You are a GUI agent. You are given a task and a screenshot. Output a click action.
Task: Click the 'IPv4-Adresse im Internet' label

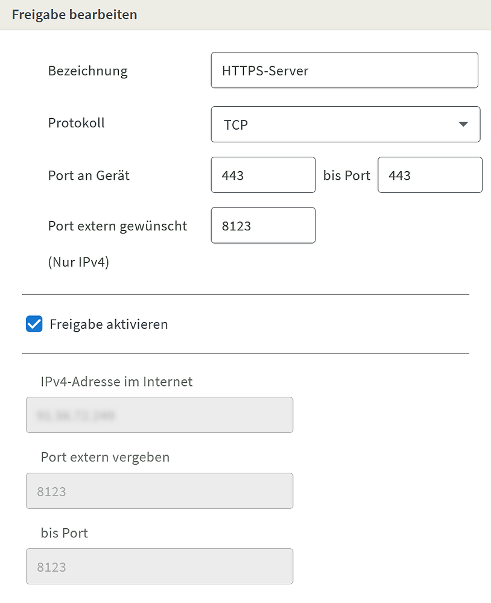click(116, 382)
